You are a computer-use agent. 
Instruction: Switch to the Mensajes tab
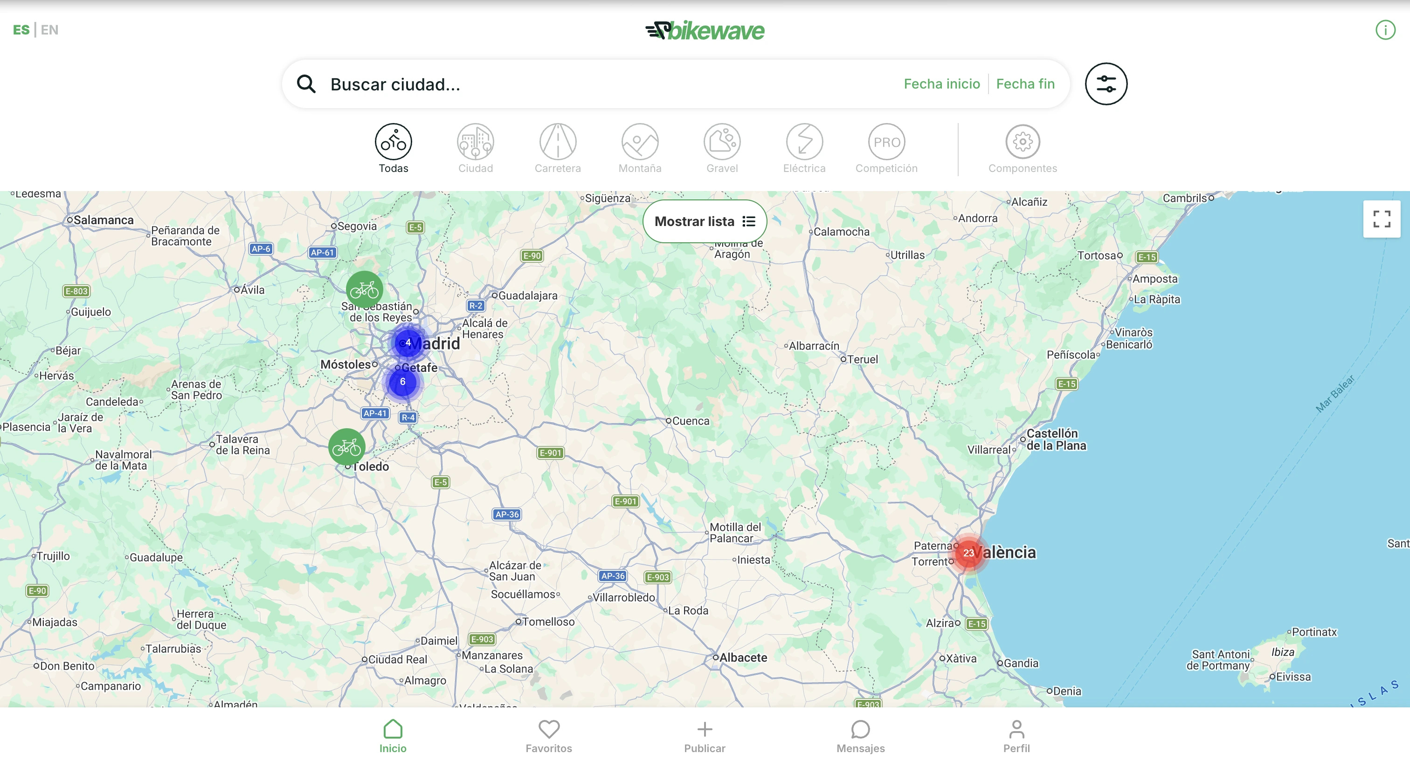coord(860,737)
